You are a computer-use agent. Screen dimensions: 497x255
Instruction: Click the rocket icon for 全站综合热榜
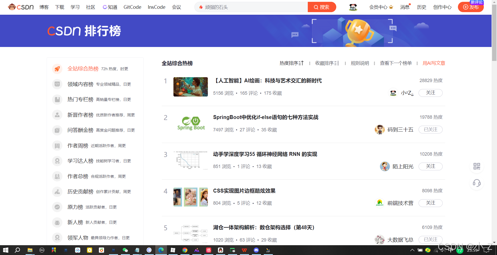57,69
